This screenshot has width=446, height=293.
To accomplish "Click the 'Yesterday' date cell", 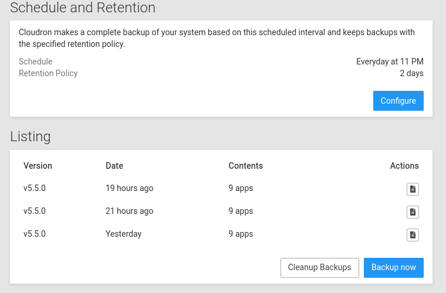I will pos(123,234).
